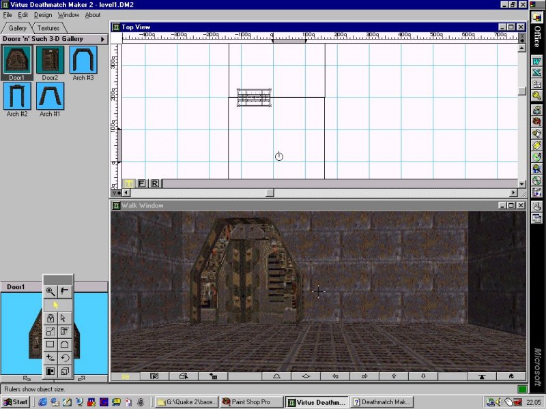Click the skew object tool icon
The width and height of the screenshot is (546, 409).
64,331
